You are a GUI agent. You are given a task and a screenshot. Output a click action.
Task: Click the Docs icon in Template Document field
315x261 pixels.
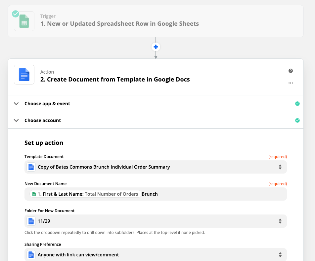pyautogui.click(x=31, y=167)
